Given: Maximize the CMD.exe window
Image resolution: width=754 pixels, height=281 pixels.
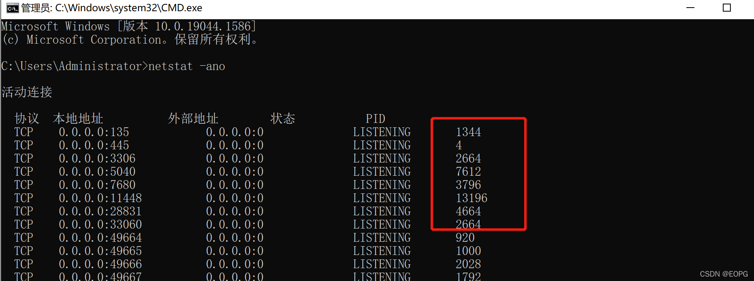Looking at the screenshot, I should [727, 8].
